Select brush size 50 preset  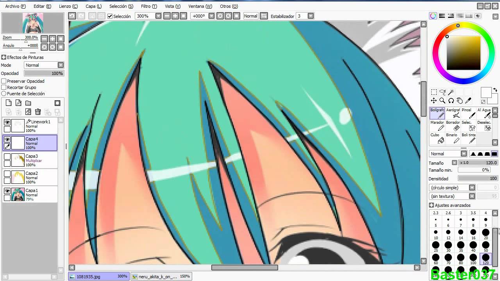(486, 247)
